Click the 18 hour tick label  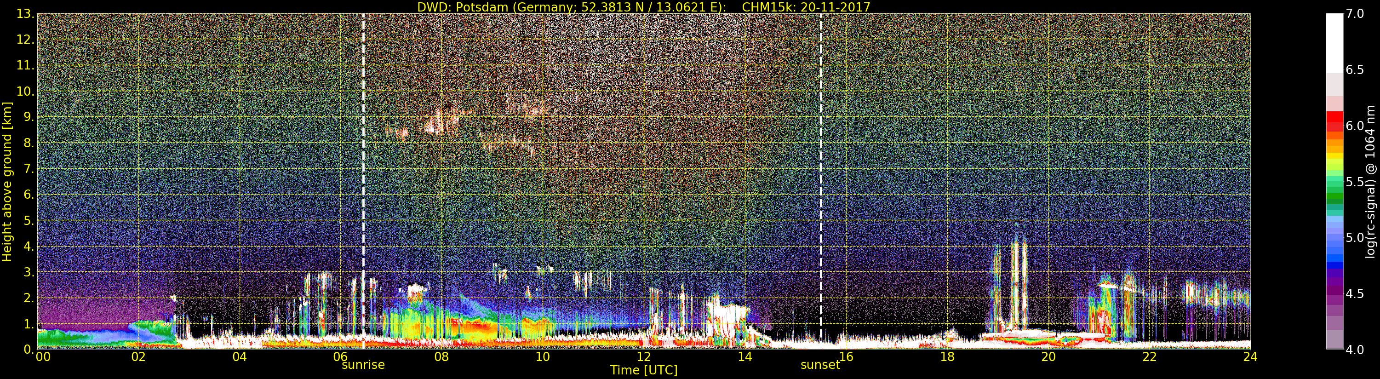[947, 356]
